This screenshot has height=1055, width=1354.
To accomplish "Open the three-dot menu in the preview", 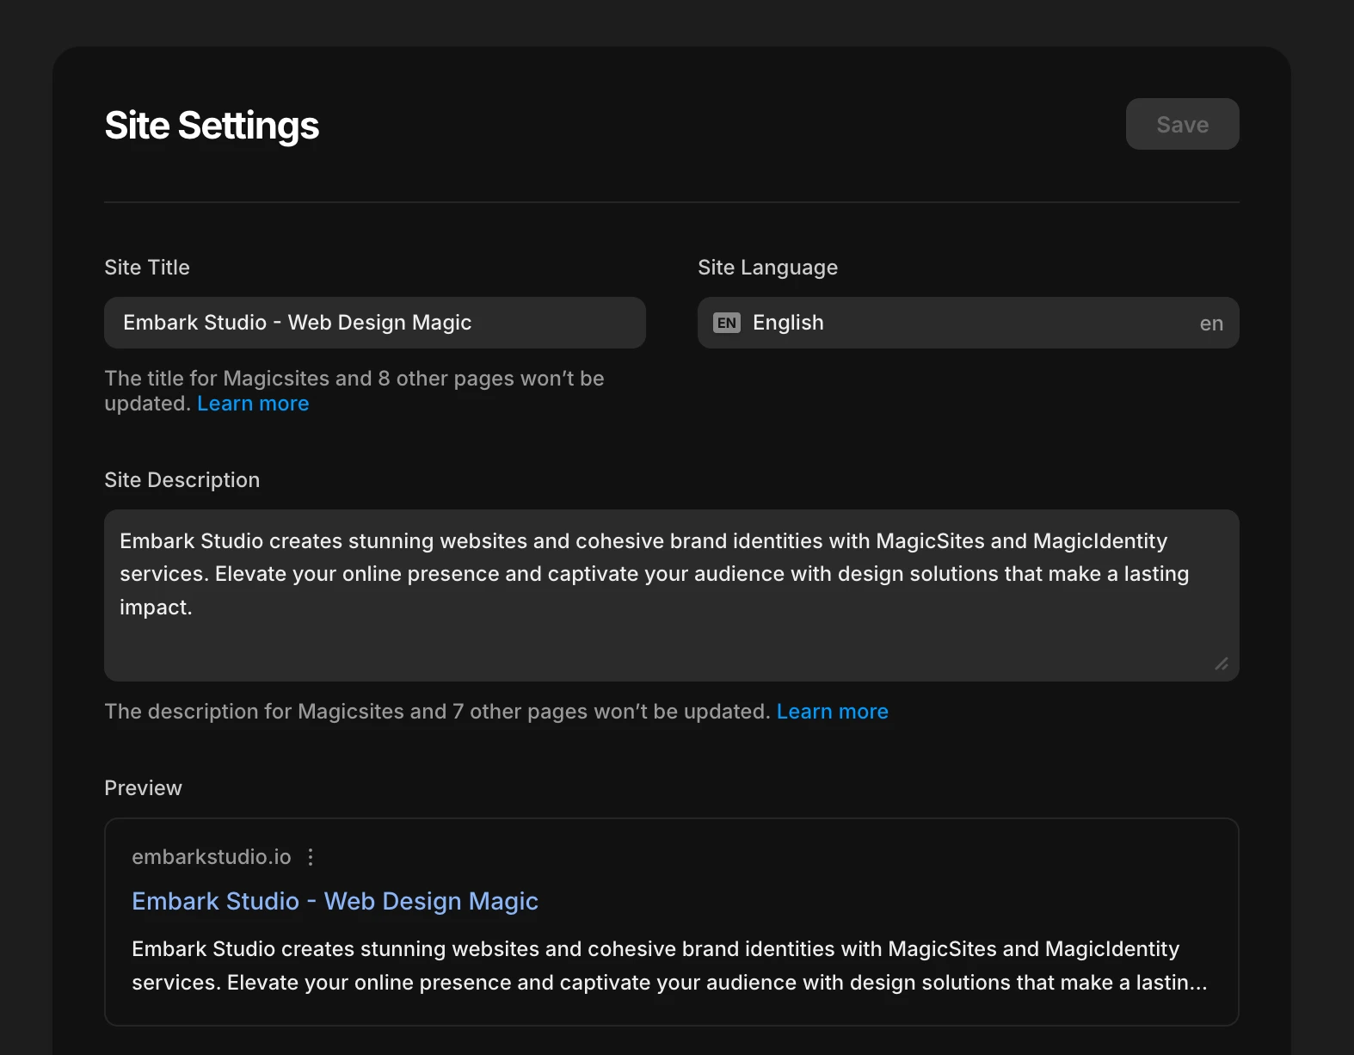I will (x=311, y=857).
